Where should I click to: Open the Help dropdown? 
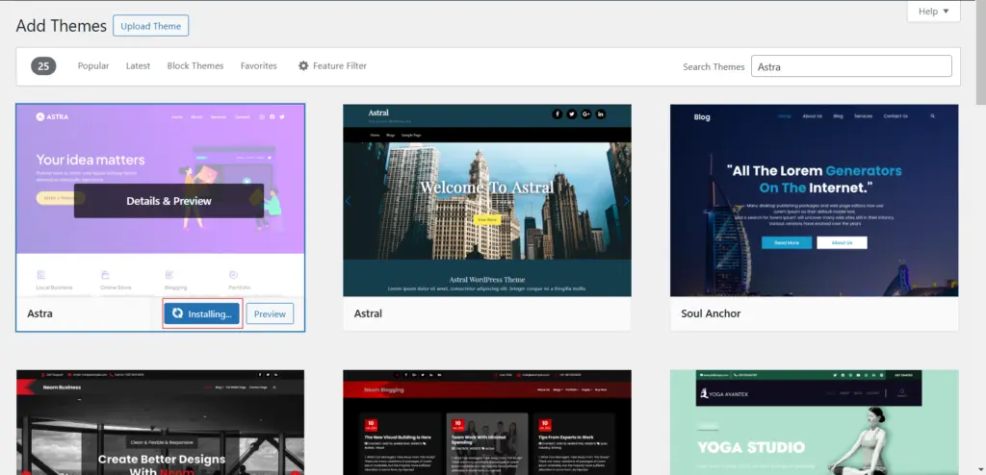(x=933, y=12)
